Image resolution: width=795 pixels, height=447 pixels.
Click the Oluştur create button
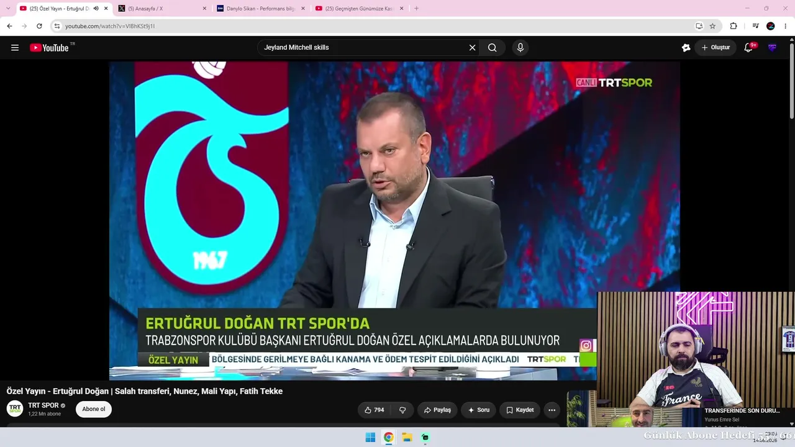715,48
